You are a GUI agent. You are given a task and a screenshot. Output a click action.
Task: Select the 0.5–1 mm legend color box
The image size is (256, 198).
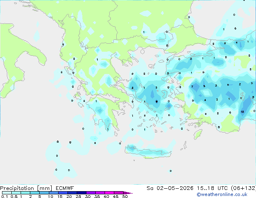coord(16,193)
